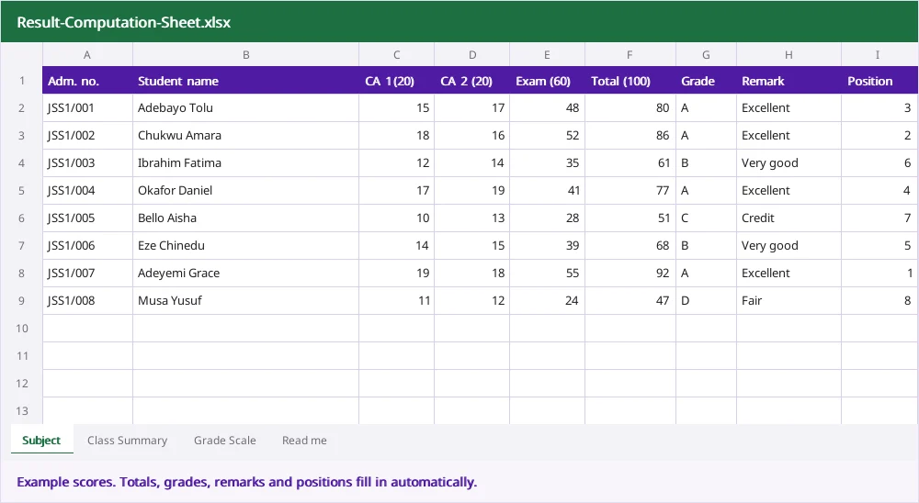
Task: Select cell JSS1/006
Action: coord(87,245)
